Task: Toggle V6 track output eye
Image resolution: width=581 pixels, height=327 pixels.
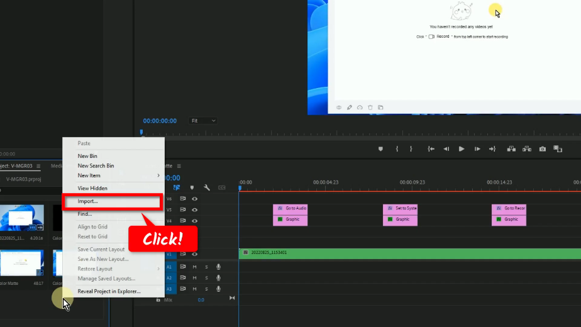Action: pyautogui.click(x=194, y=199)
